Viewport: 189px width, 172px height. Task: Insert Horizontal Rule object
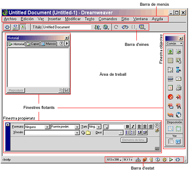[x=170, y=79]
